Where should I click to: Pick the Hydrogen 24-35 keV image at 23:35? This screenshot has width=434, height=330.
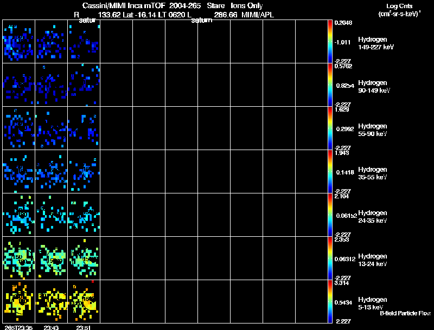click(x=19, y=215)
